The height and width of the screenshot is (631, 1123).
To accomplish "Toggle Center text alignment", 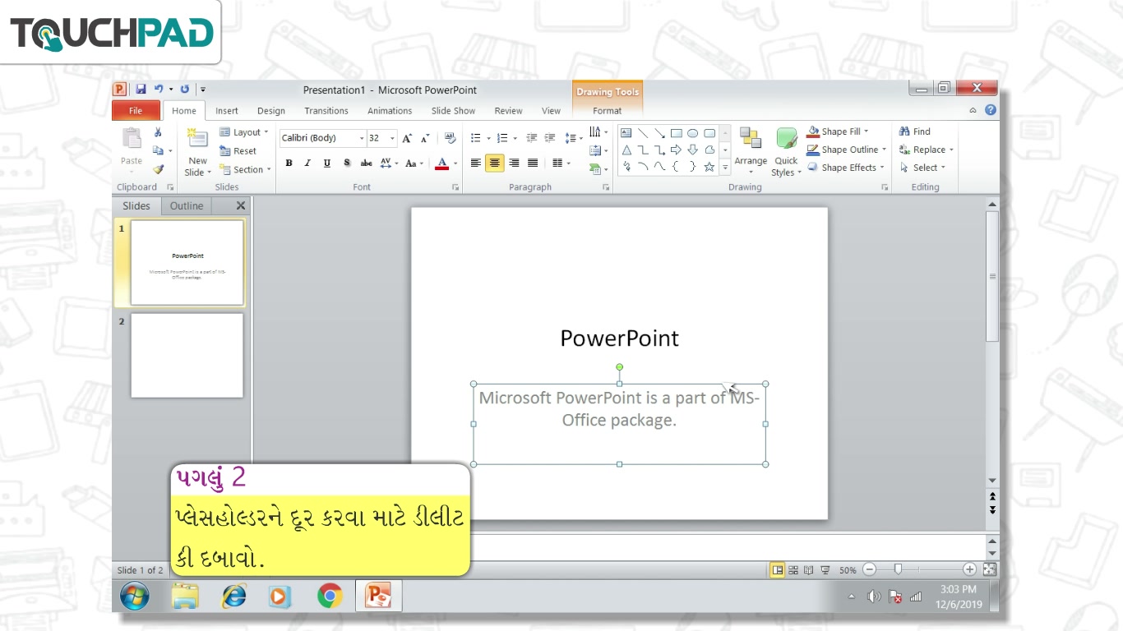I will point(494,164).
